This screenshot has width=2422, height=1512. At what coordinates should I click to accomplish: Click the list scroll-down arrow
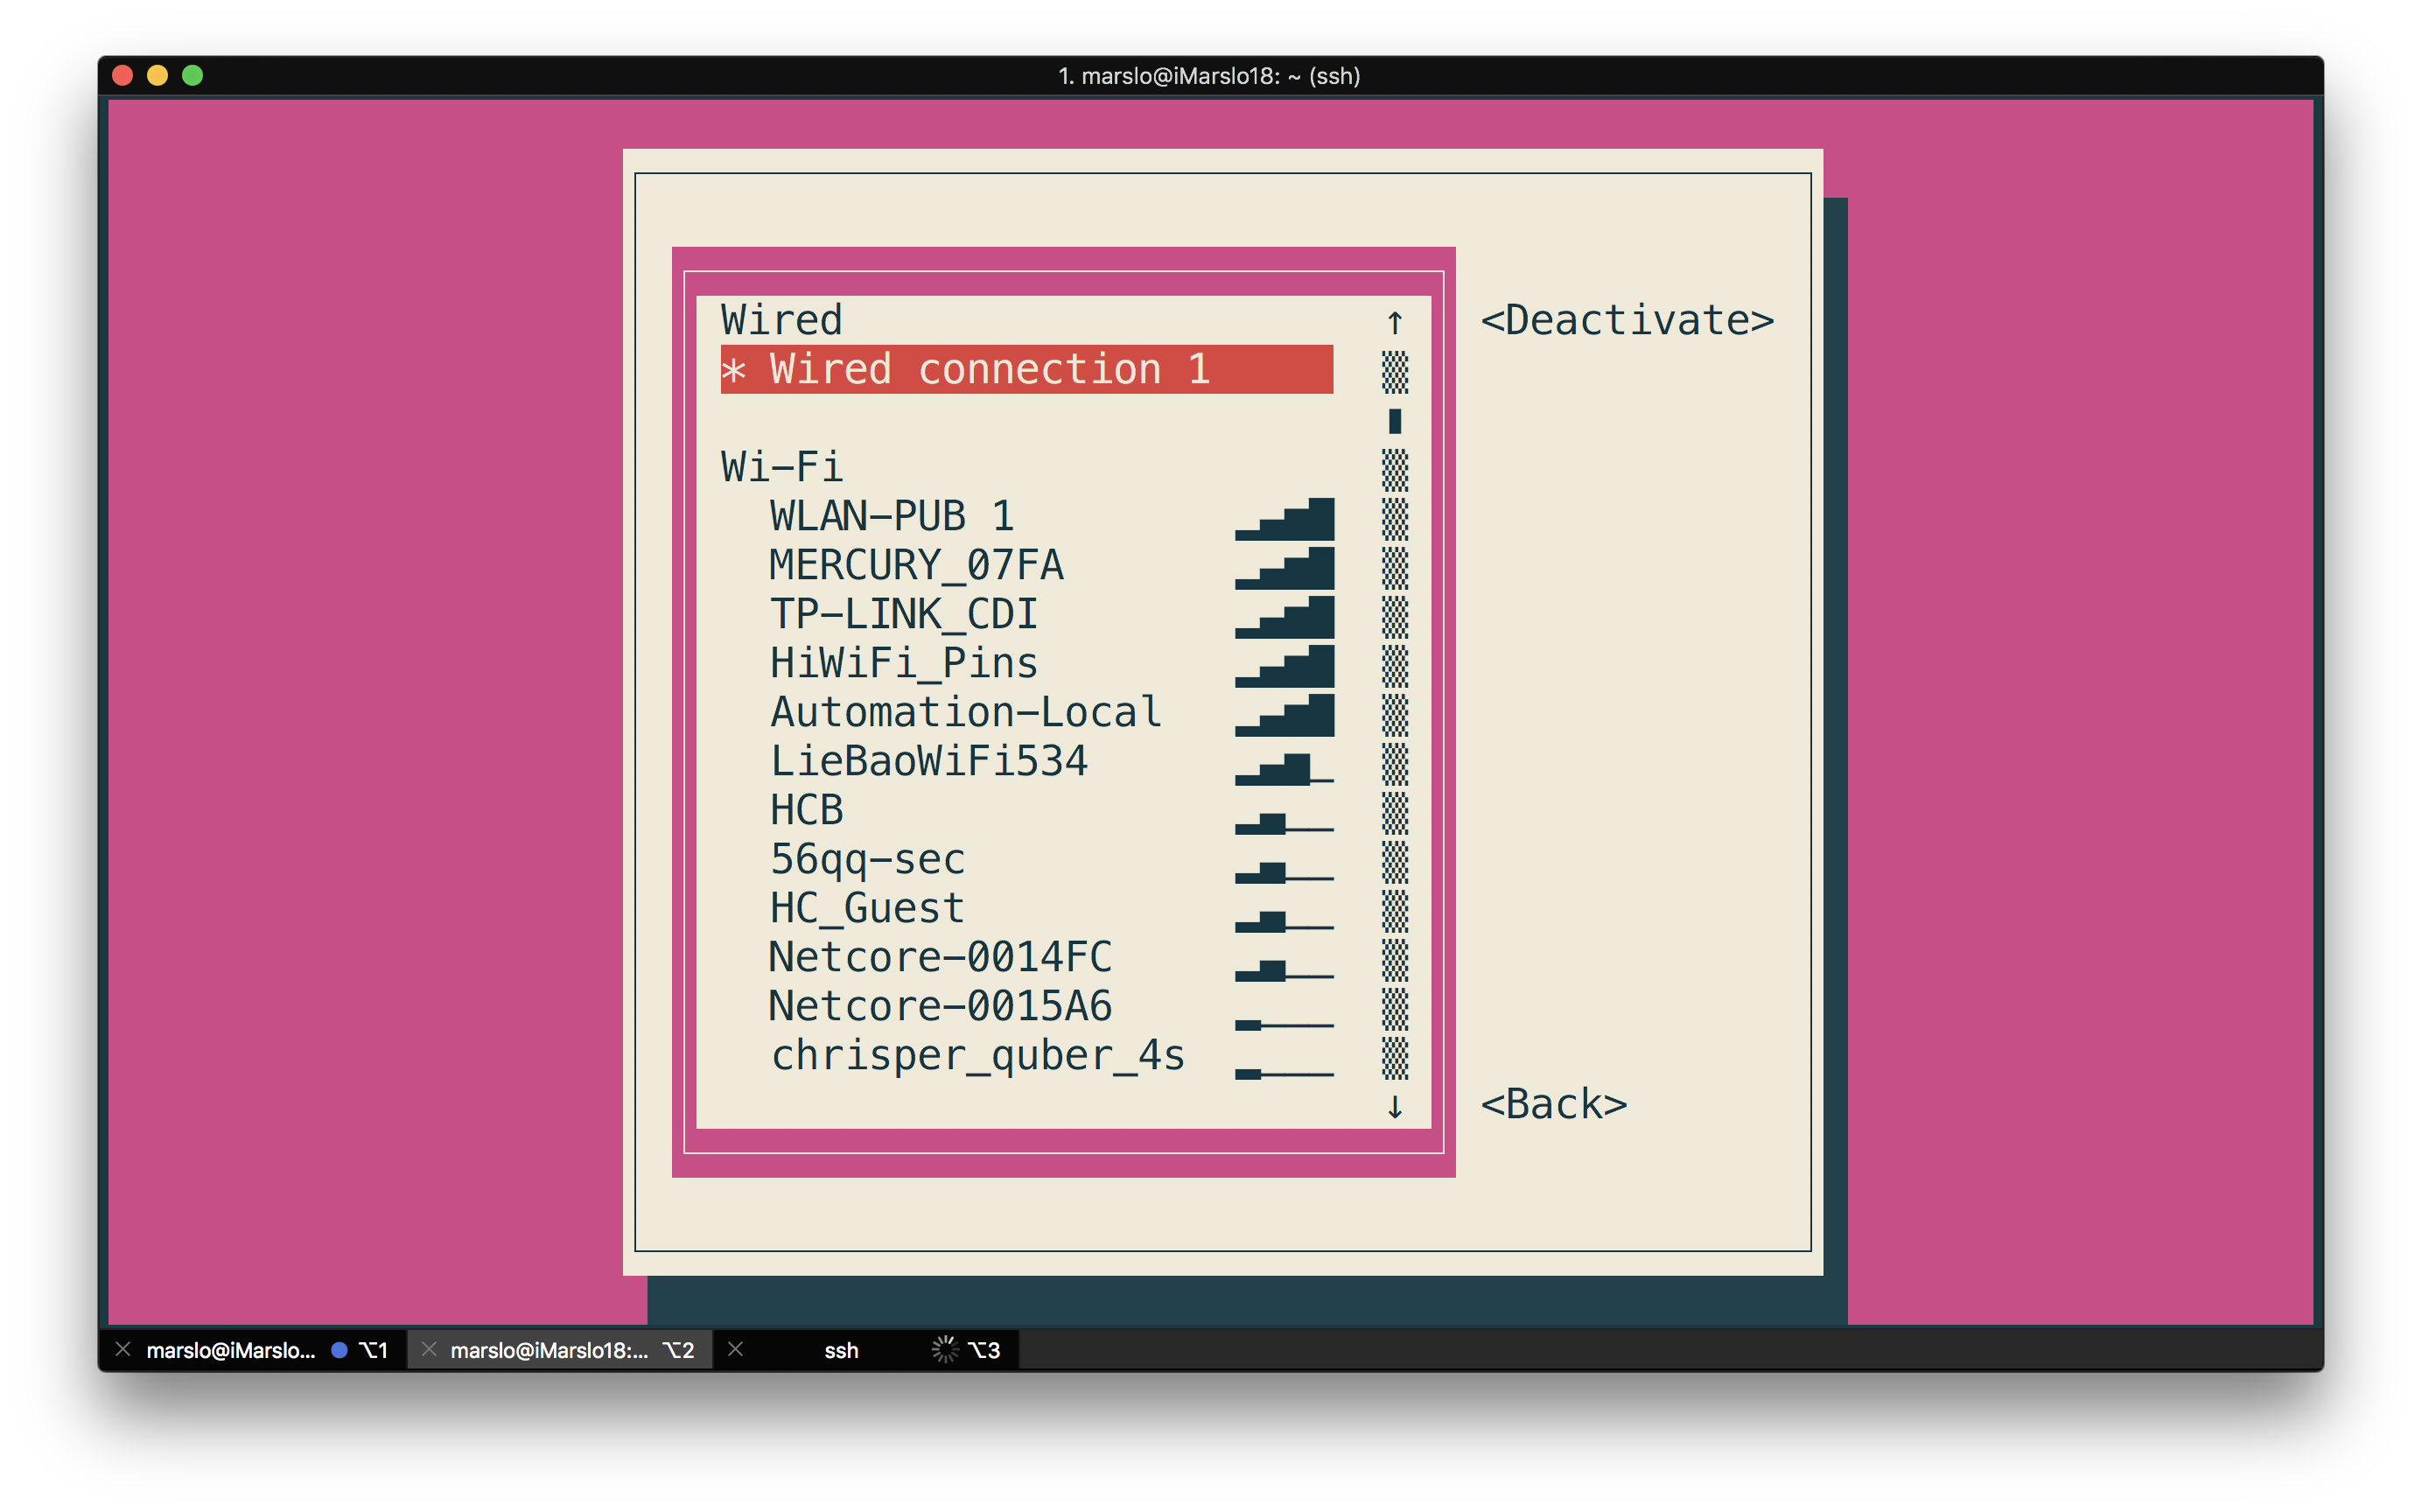click(x=1395, y=1106)
